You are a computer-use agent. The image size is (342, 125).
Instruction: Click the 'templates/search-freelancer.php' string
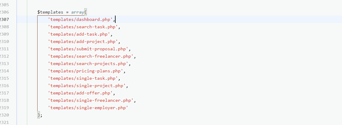tap(90, 56)
